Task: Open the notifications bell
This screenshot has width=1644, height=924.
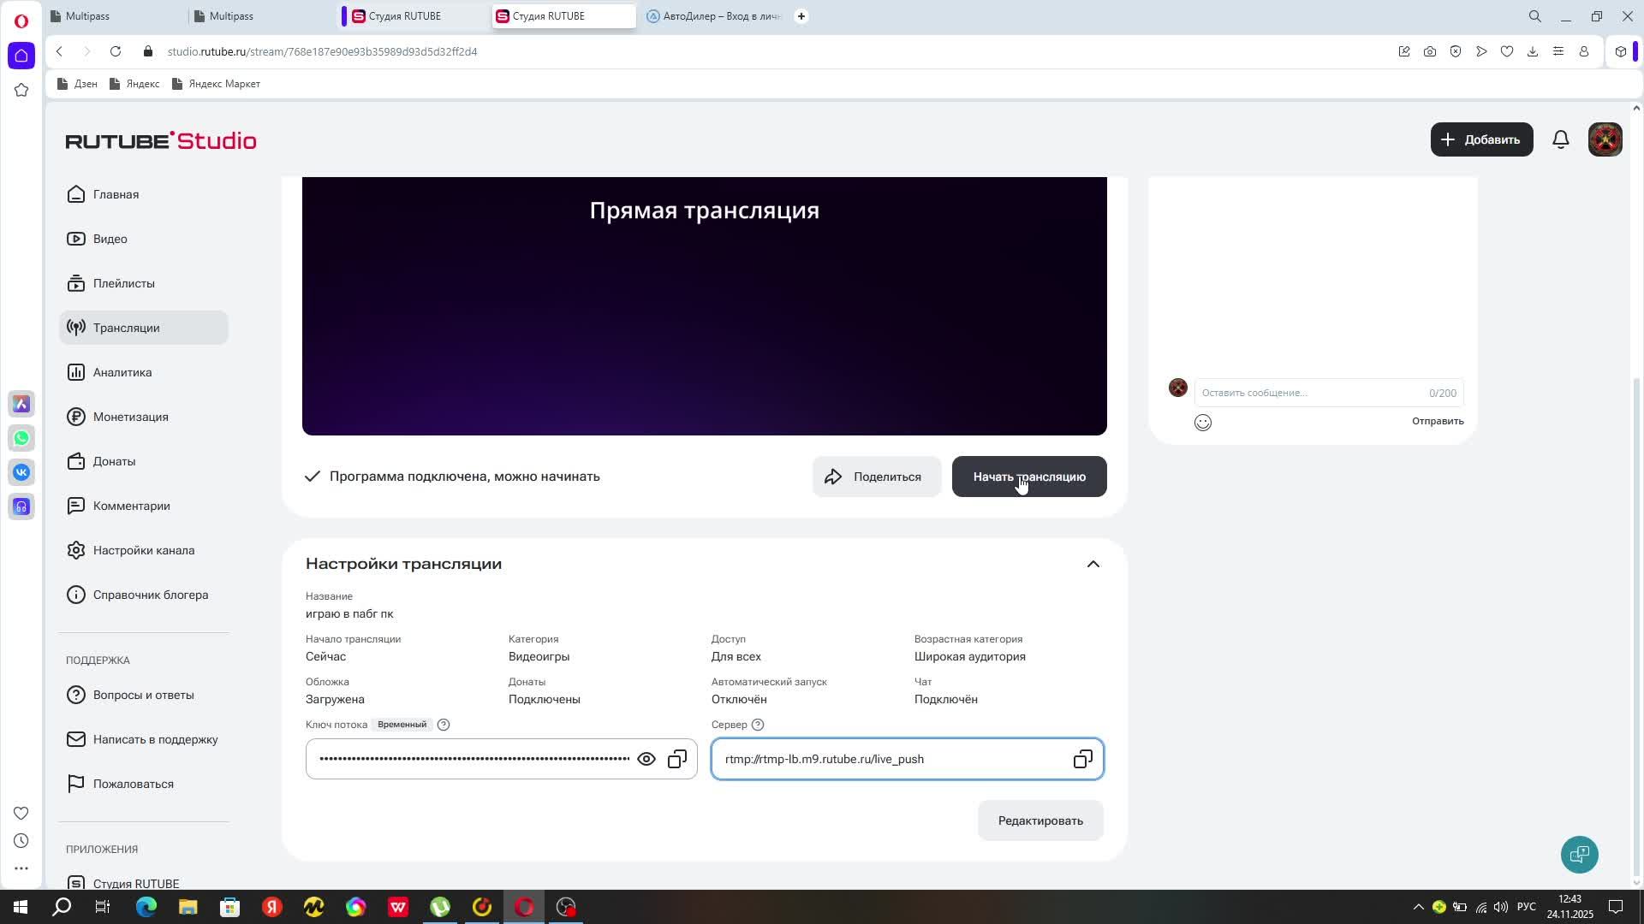Action: tap(1560, 139)
